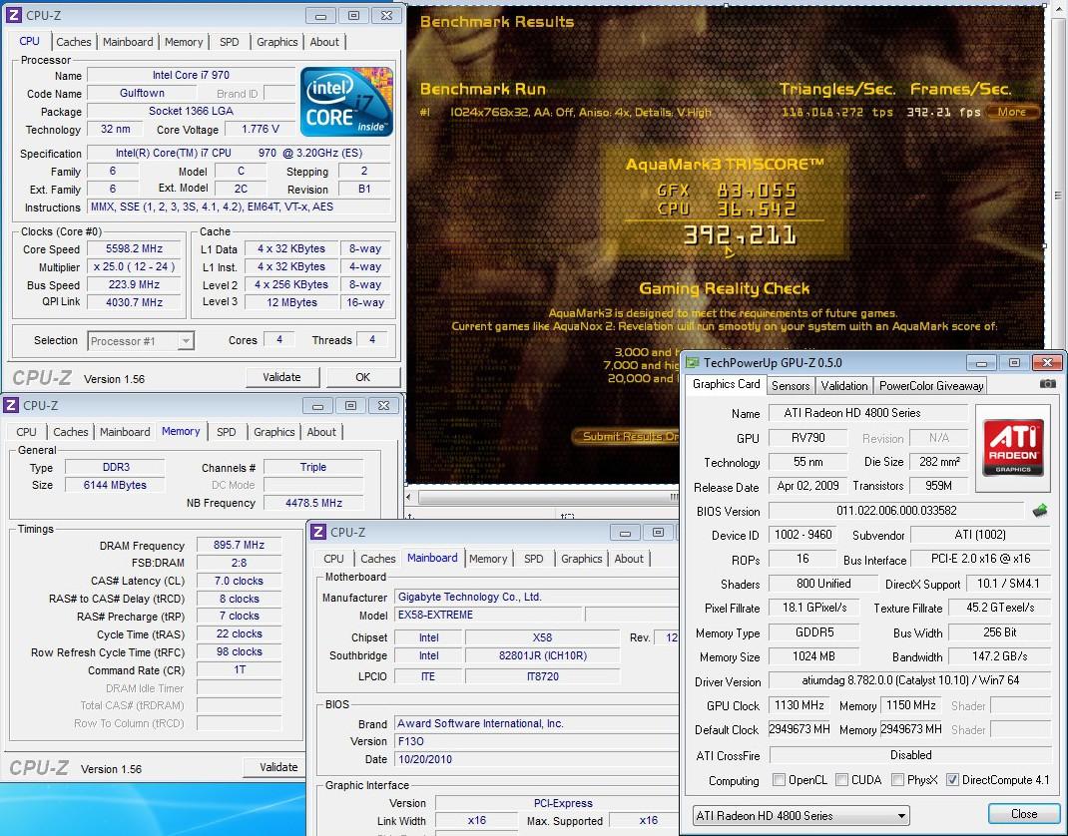This screenshot has height=836, width=1068.
Task: Open About tab in CPU-Z processor window
Action: point(324,42)
